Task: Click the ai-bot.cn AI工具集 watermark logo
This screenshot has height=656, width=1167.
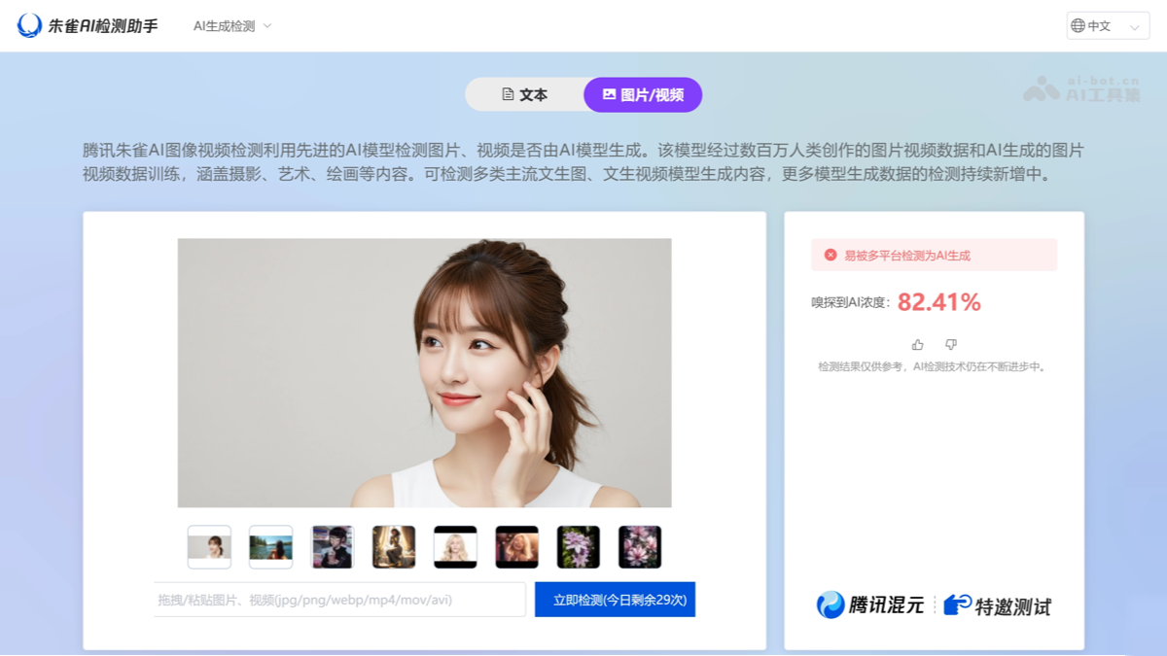Action: pyautogui.click(x=1081, y=88)
